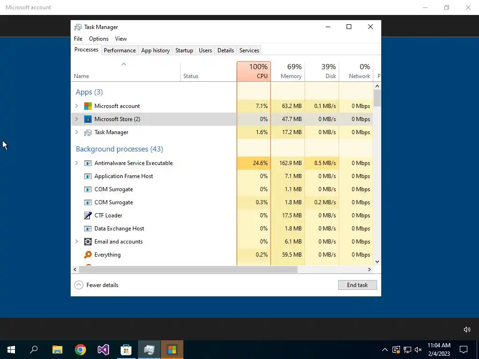Viewport: 479px width, 359px height.
Task: Sort by Memory column header
Action: 288,72
